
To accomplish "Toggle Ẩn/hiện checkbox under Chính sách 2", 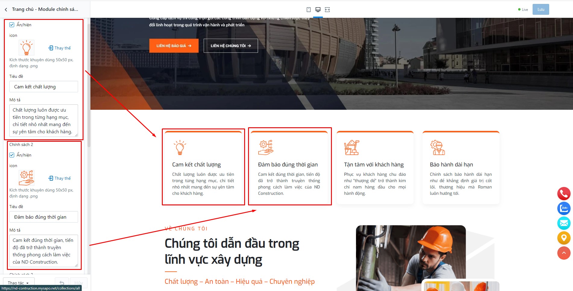I will click(x=12, y=155).
